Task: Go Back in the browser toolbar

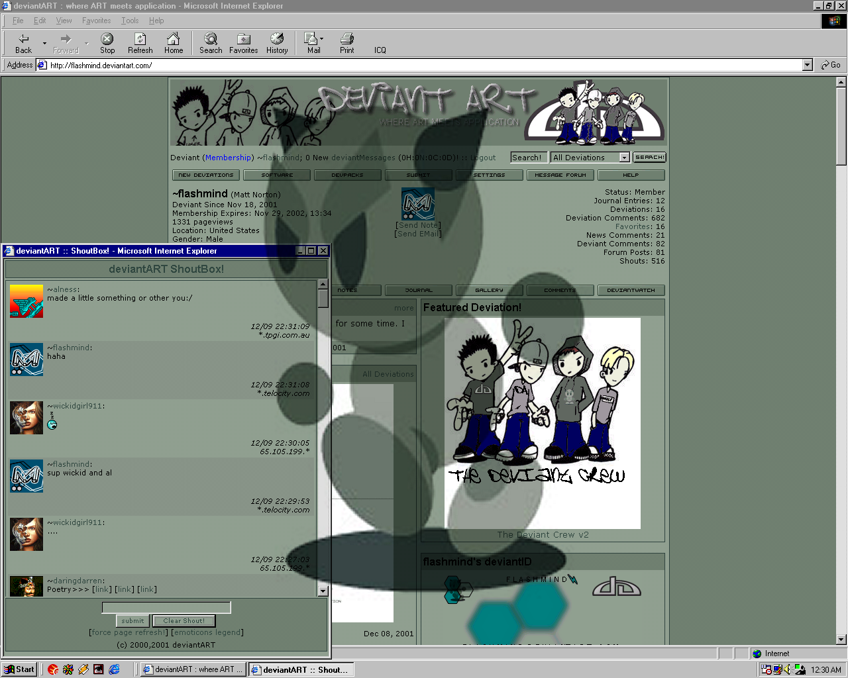Action: 24,44
